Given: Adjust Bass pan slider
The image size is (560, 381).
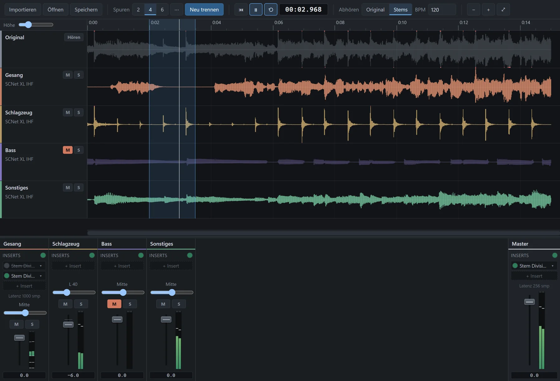Looking at the screenshot, I should [x=123, y=292].
